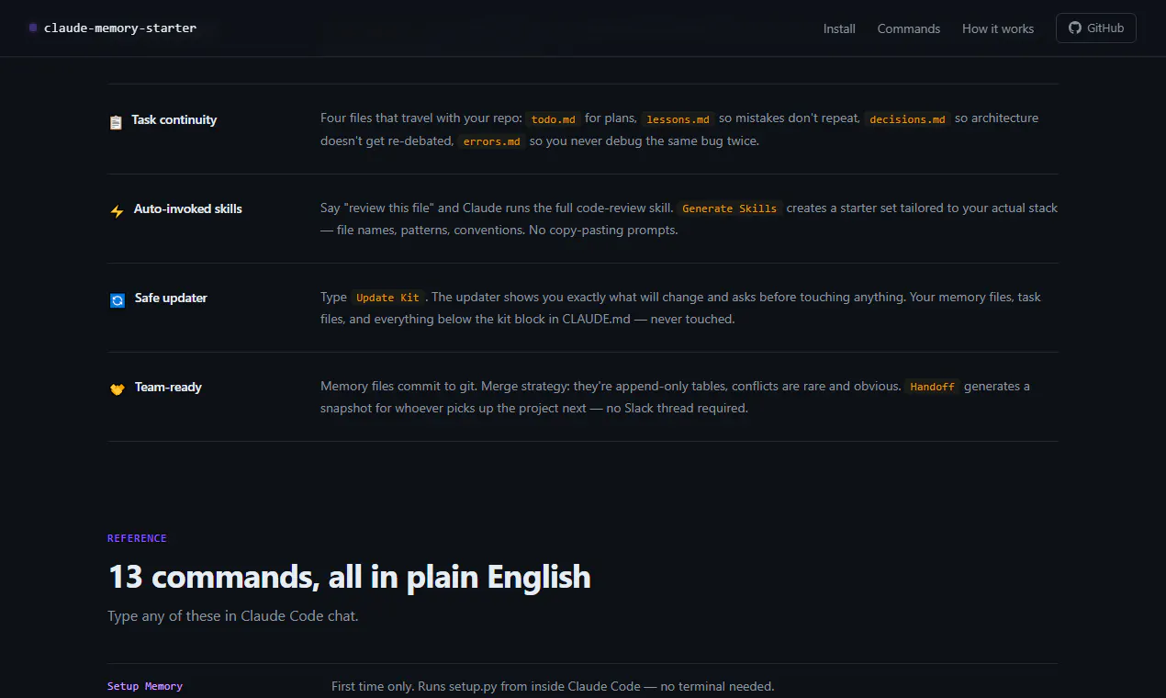
Task: Open the Commands nav link
Action: [x=909, y=28]
